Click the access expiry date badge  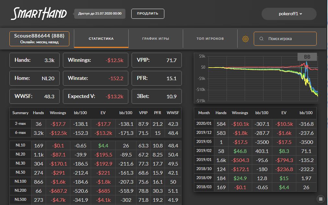(100, 14)
